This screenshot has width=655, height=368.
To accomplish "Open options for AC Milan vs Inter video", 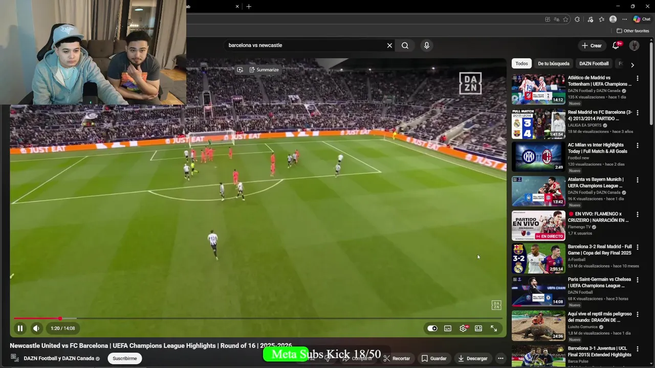I will [638, 146].
